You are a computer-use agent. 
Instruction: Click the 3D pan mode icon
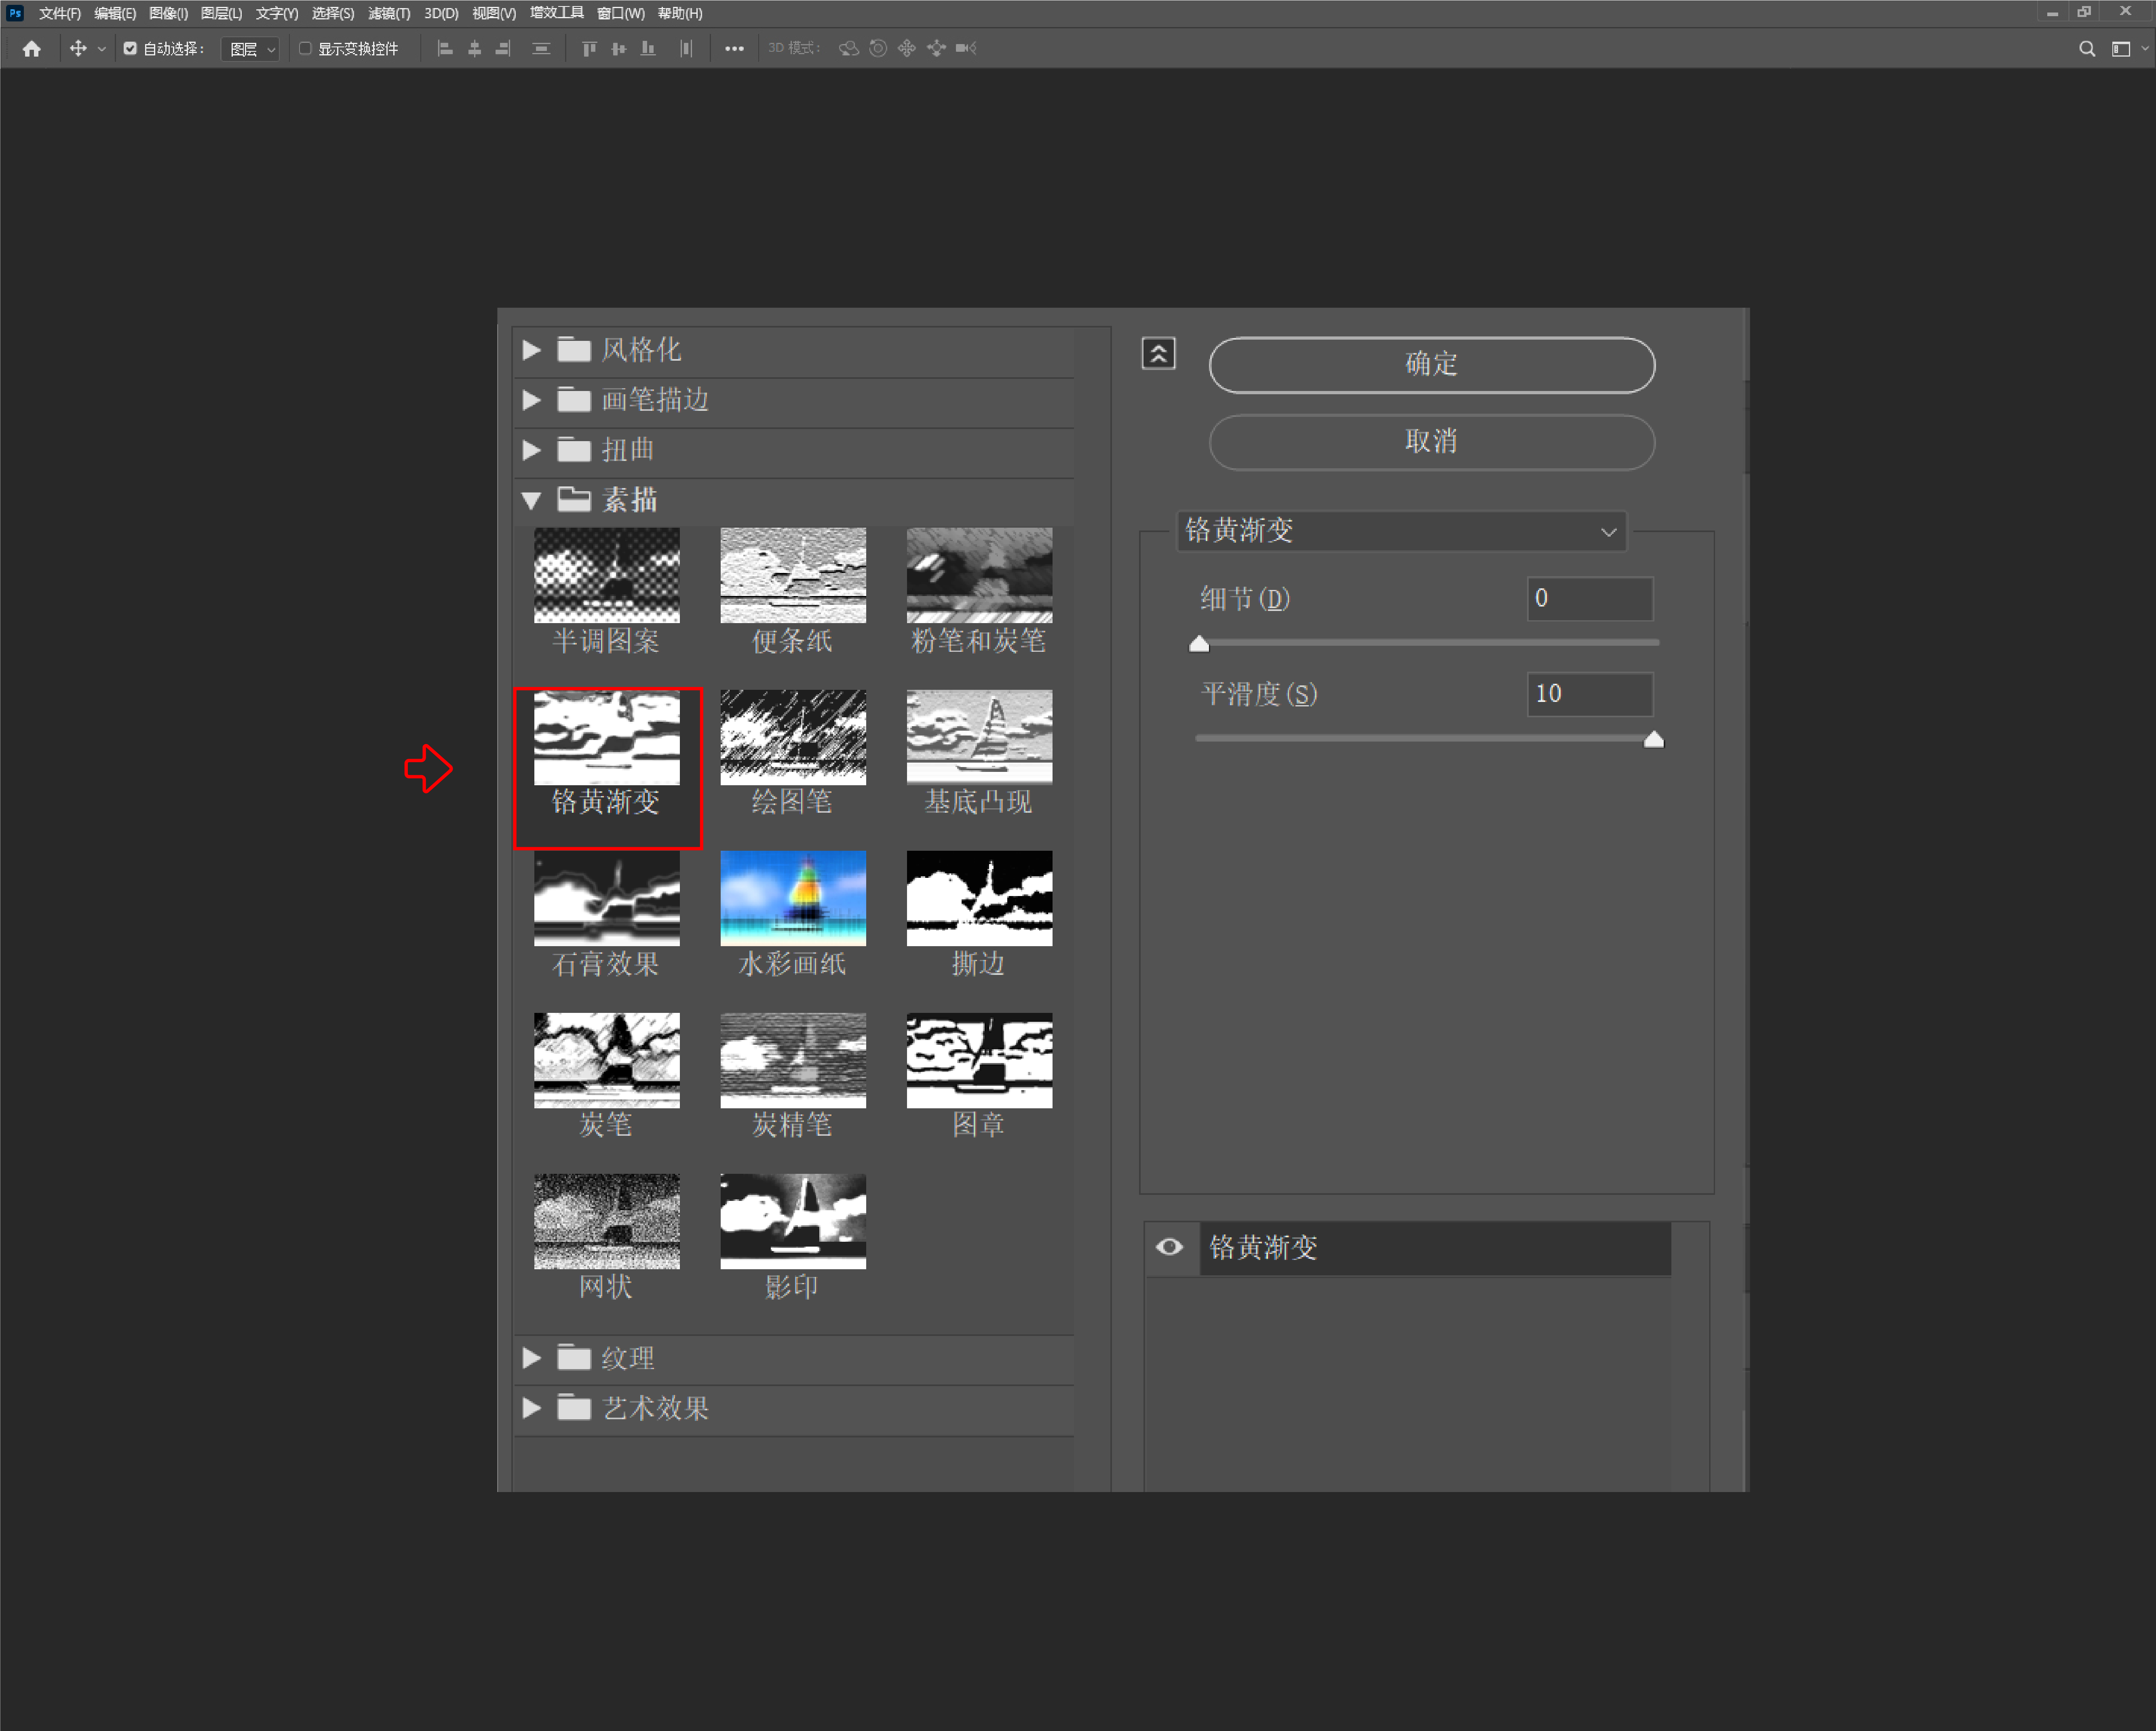point(907,48)
